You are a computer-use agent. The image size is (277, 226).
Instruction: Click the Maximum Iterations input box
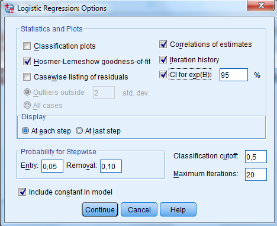point(256,174)
